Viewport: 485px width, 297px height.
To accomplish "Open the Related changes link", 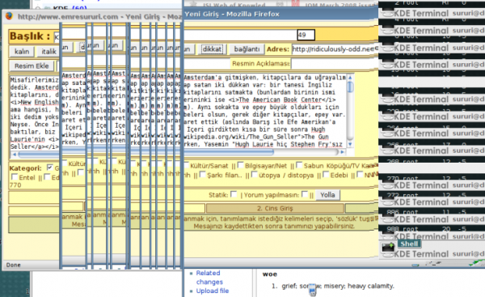I will [x=209, y=278].
